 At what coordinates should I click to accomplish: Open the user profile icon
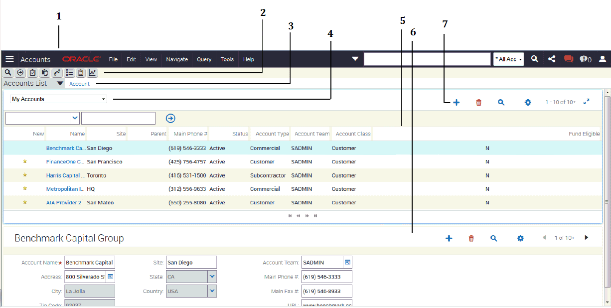pyautogui.click(x=603, y=59)
